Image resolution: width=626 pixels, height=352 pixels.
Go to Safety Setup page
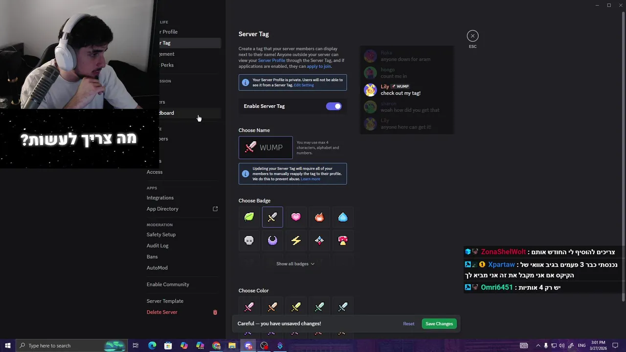point(161,235)
